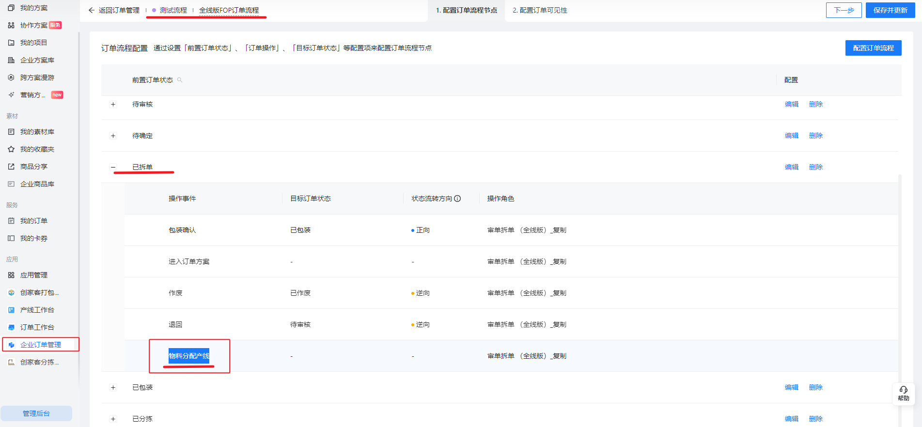Image resolution: width=922 pixels, height=427 pixels.
Task: Click the 配置订单流程 button
Action: click(x=873, y=48)
